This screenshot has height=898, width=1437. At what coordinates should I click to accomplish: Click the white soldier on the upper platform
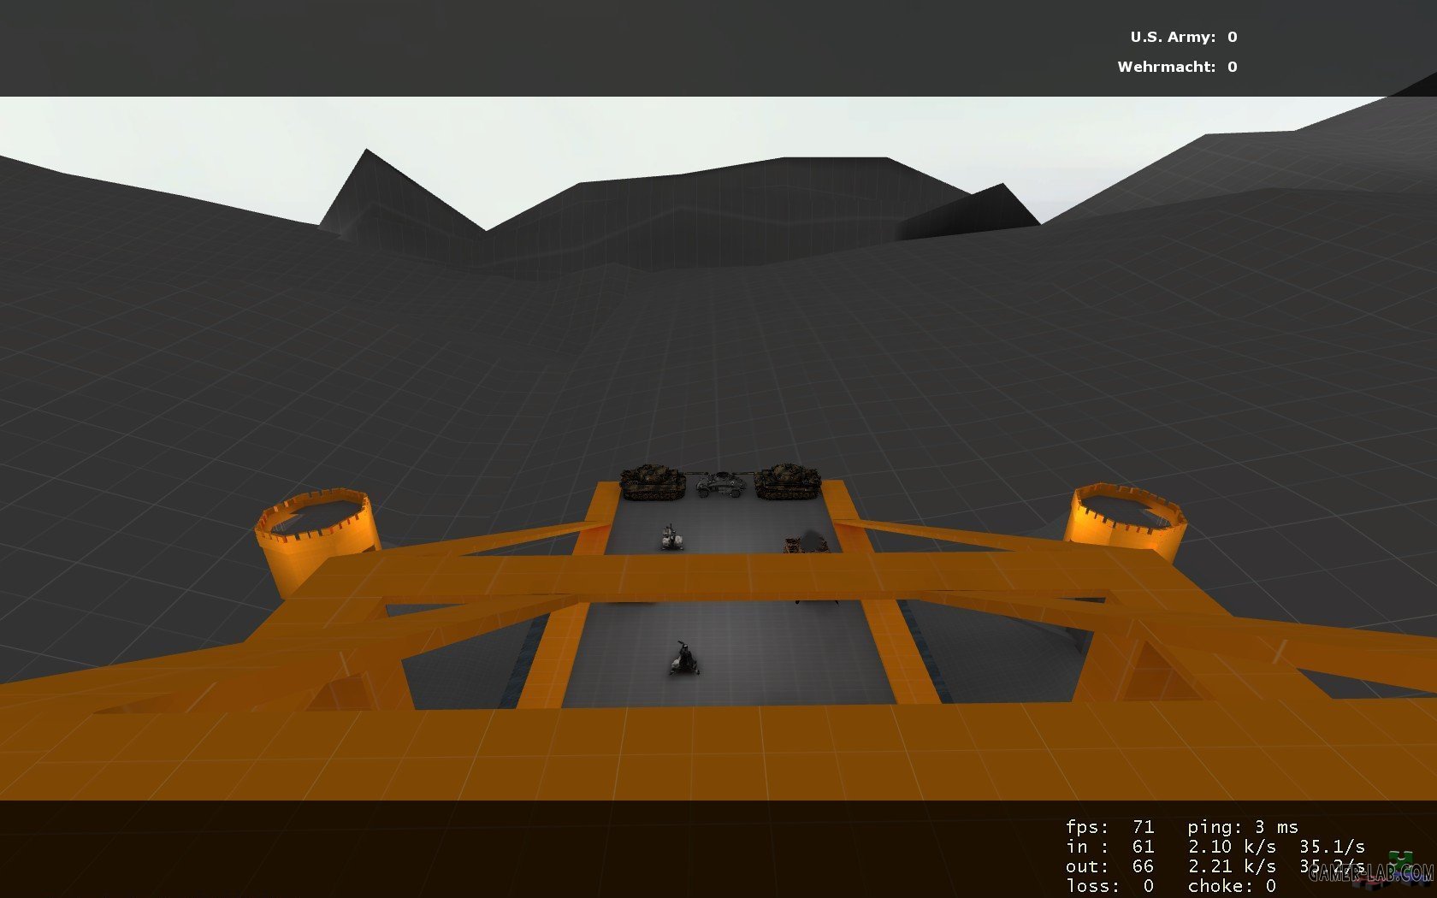point(673,537)
